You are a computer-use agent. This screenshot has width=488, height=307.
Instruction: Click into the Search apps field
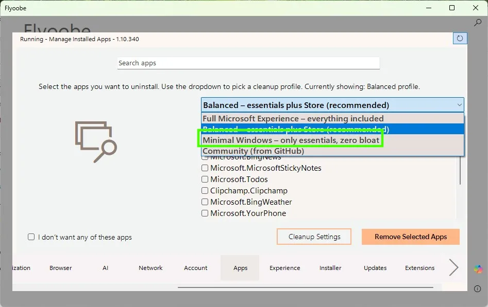tap(248, 63)
